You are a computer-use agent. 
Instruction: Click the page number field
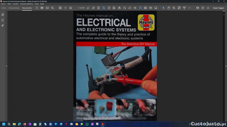pos(82,8)
